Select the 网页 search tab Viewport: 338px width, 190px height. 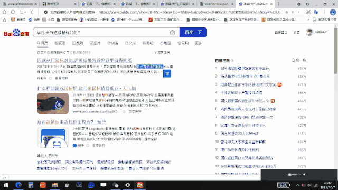click(x=42, y=43)
